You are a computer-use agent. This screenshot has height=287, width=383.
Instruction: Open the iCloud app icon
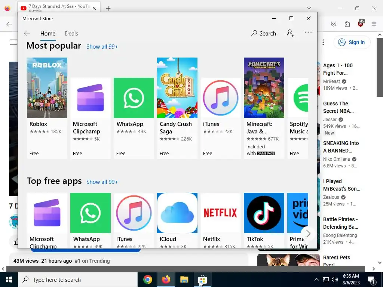[177, 213]
